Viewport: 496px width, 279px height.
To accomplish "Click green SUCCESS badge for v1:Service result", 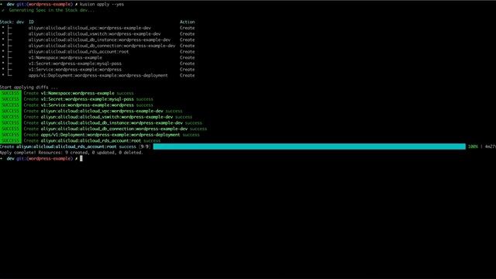I will point(11,105).
